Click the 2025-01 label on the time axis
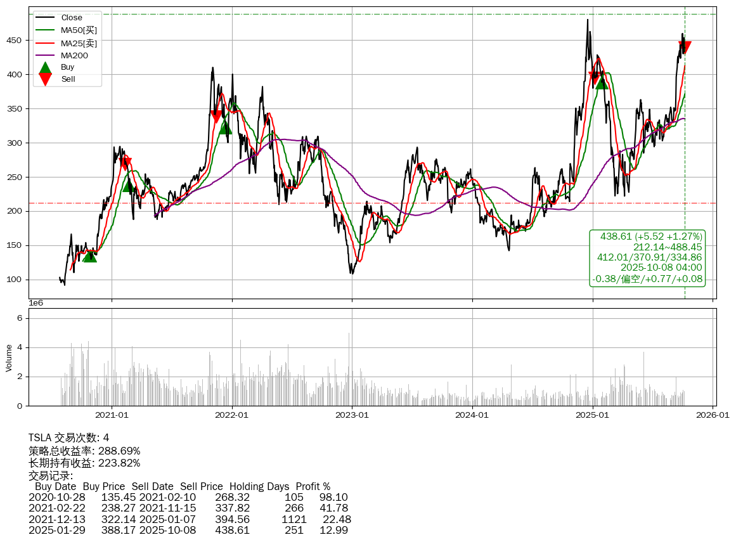Viewport: 736px width, 542px height. click(x=593, y=415)
